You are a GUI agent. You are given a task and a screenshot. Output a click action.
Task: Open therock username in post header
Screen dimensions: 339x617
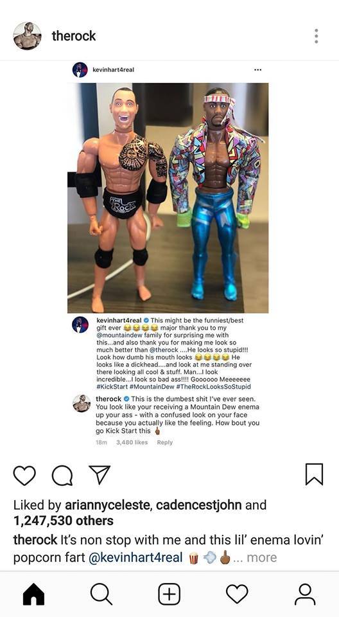click(74, 36)
